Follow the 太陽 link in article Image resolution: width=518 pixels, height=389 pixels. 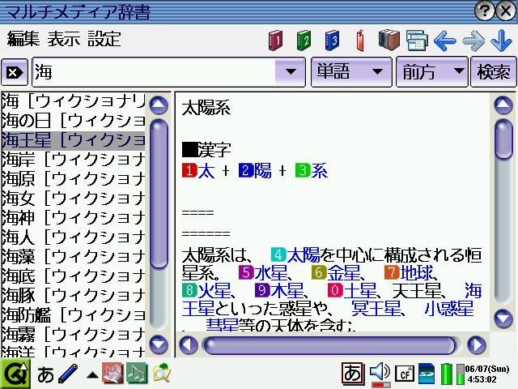tap(304, 254)
